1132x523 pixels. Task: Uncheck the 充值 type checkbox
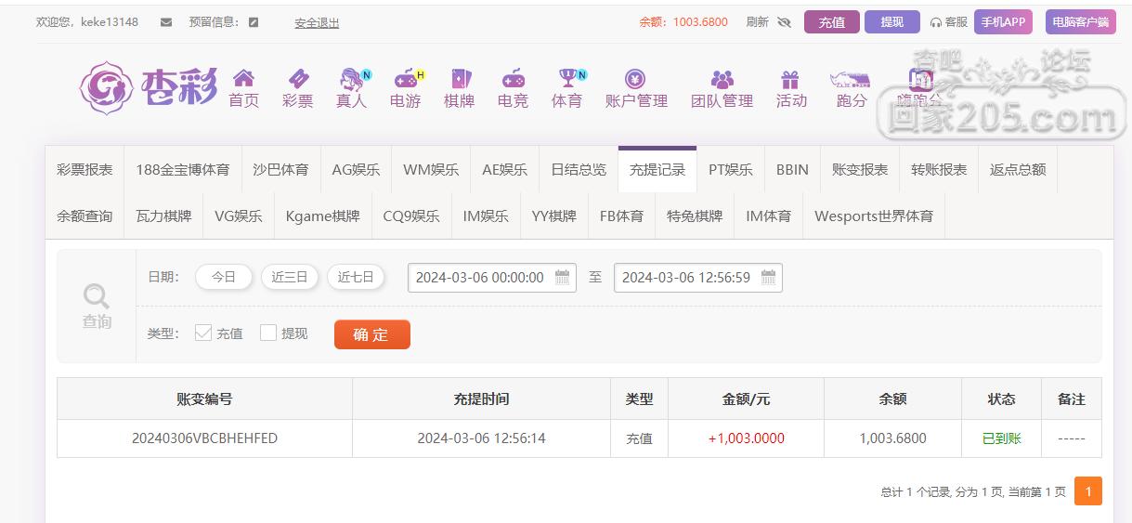(x=203, y=333)
